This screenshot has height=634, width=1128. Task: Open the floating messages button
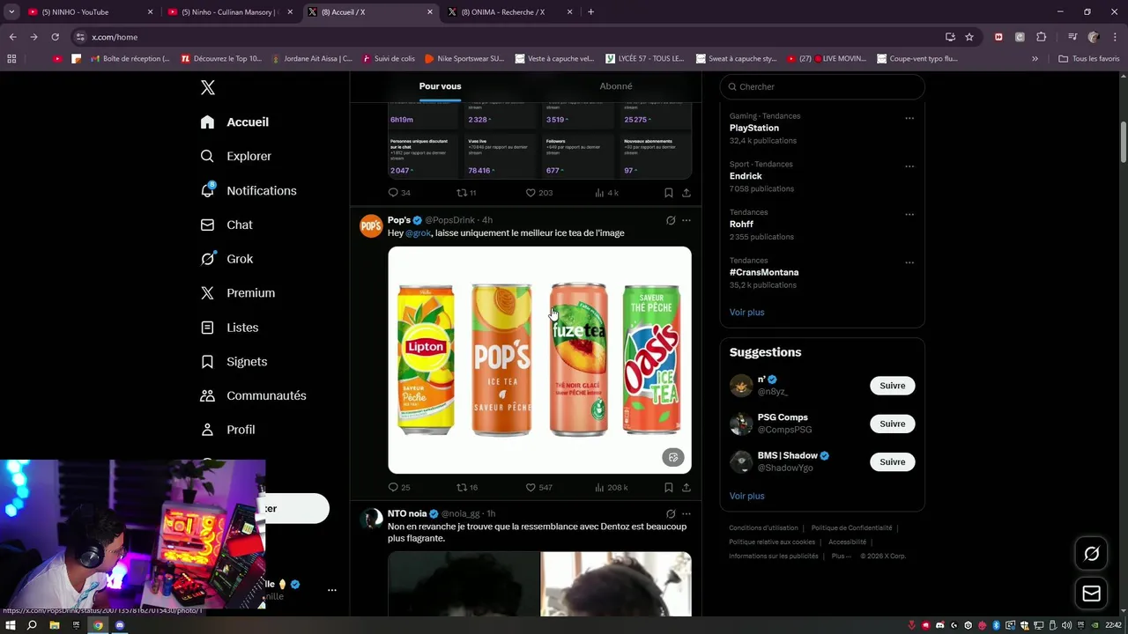pyautogui.click(x=1092, y=593)
